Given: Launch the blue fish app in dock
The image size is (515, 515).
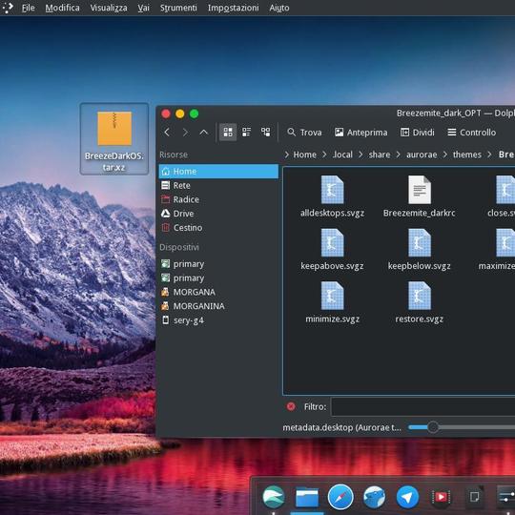Looking at the screenshot, I should pyautogui.click(x=374, y=497).
